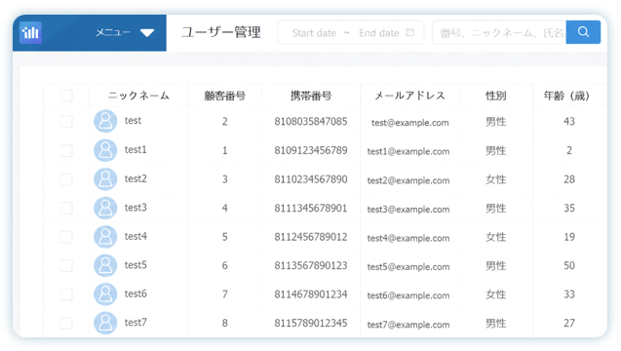The width and height of the screenshot is (621, 351).
Task: Check the checkbox for row test6
Action: coord(66,293)
